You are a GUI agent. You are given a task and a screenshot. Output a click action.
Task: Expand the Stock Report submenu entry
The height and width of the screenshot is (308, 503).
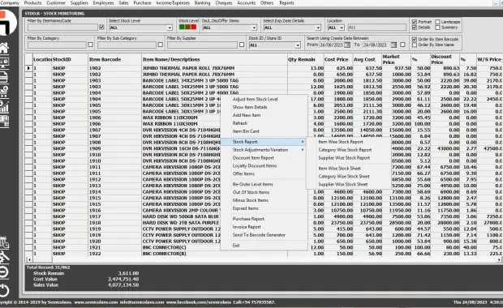pos(264,142)
